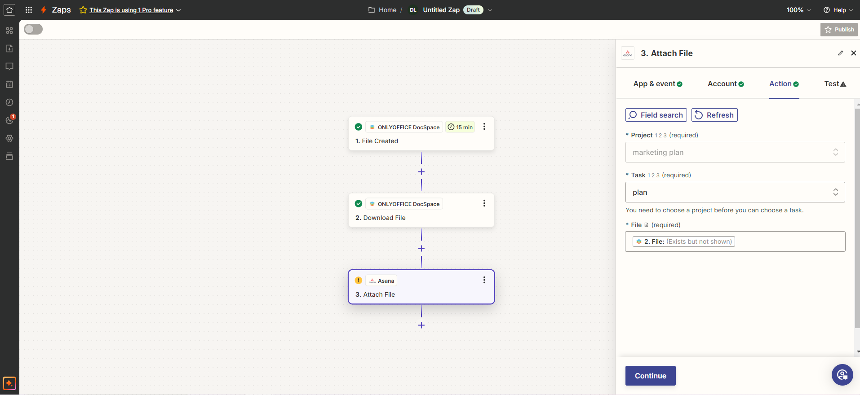Open the Zapier home icon

pos(9,9)
